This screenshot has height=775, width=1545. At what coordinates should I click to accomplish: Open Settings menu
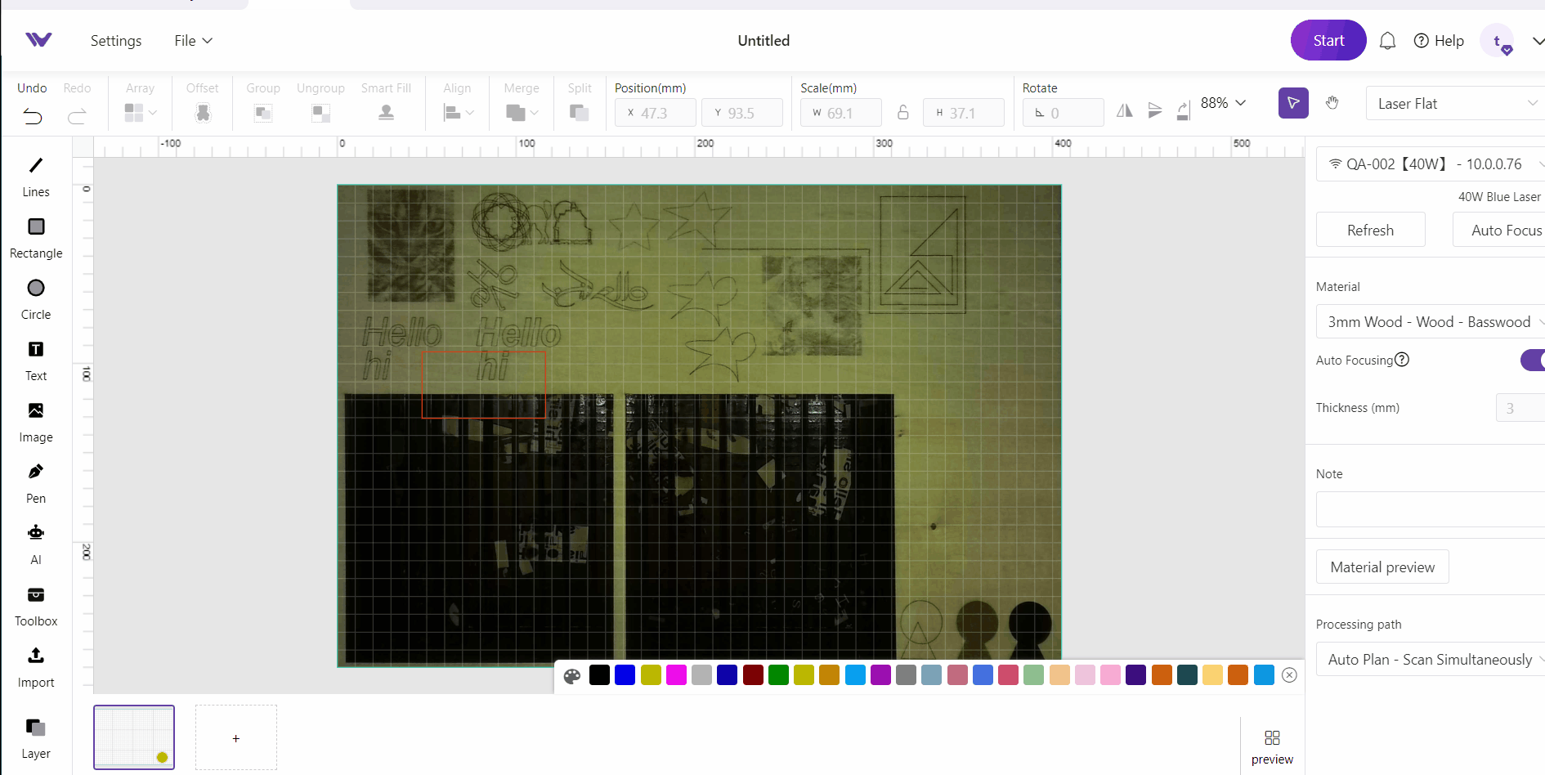pyautogui.click(x=116, y=41)
